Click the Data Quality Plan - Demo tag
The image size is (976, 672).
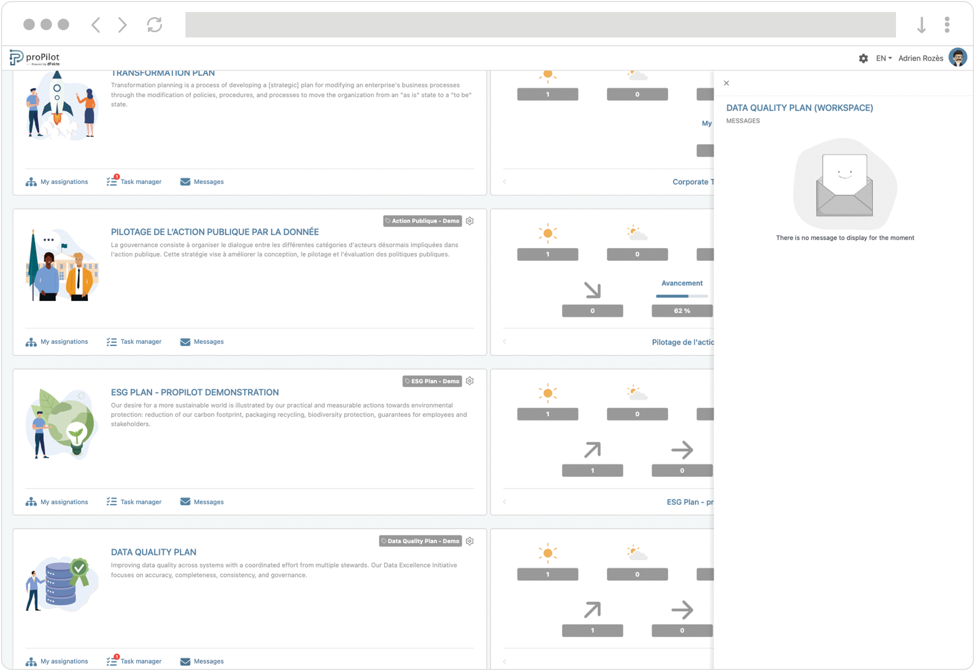[420, 541]
